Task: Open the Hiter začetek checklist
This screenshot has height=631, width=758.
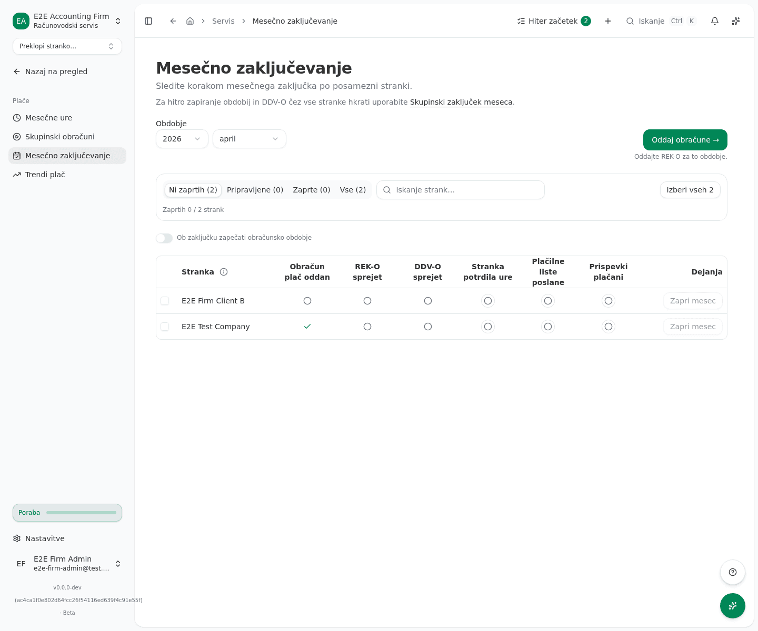Action: pos(554,21)
